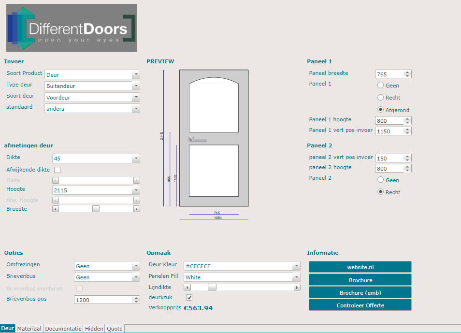The width and height of the screenshot is (461, 333).
Task: Open the Soort deur dropdown
Action: pyautogui.click(x=92, y=97)
